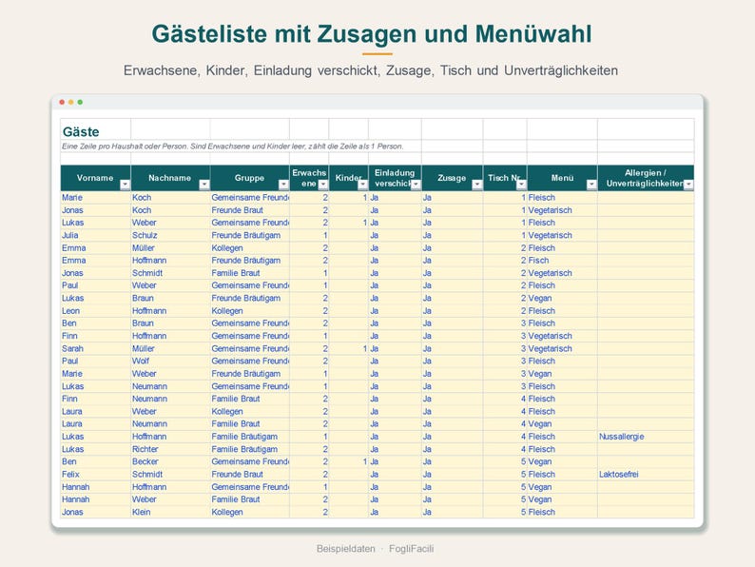
Task: Open the Erwachsene column filter dropdown
Action: [x=323, y=185]
